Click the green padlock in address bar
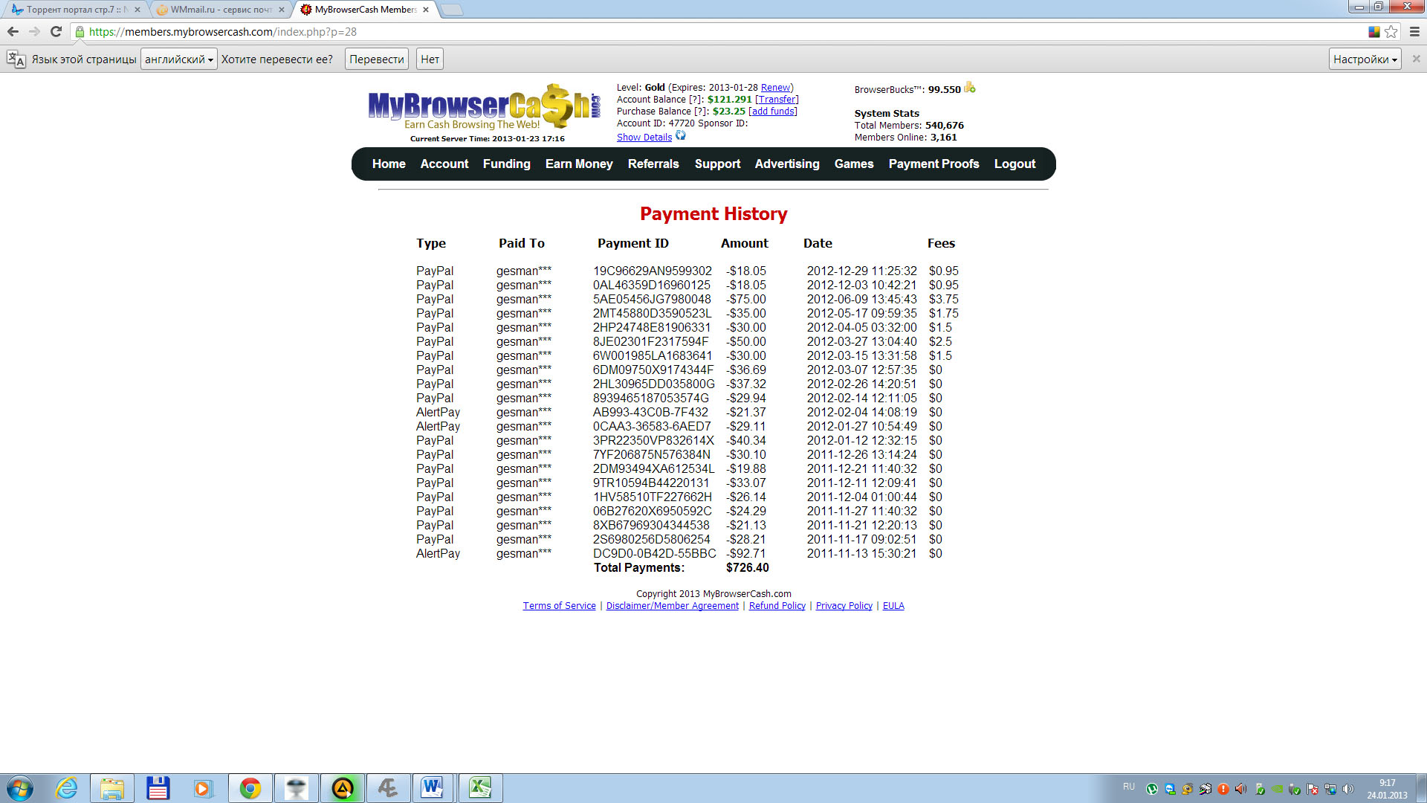The height and width of the screenshot is (803, 1427). (x=80, y=32)
